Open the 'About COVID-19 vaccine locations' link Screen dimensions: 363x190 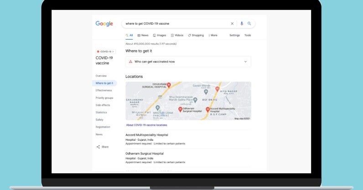click(147, 125)
